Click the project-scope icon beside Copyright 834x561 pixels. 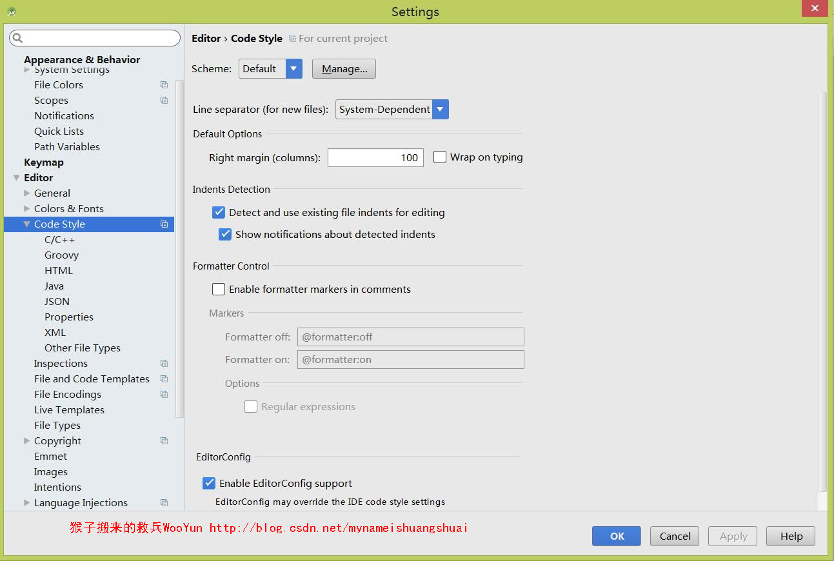(x=164, y=441)
